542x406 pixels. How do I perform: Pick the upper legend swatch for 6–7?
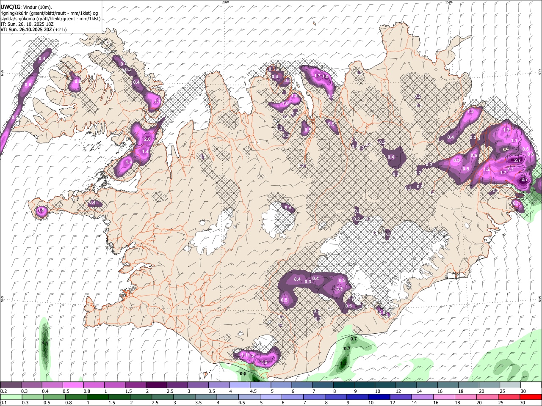click(301, 385)
